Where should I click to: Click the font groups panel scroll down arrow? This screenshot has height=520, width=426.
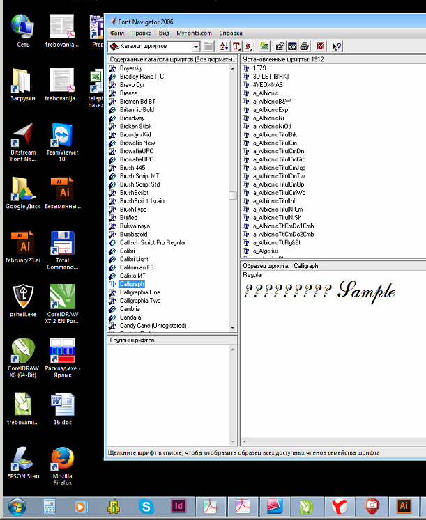[x=233, y=441]
